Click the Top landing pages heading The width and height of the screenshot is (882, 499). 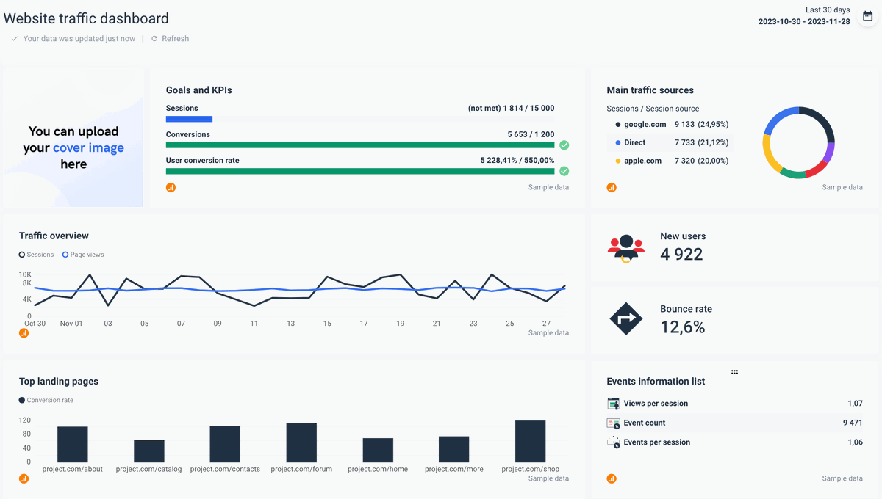(x=59, y=382)
